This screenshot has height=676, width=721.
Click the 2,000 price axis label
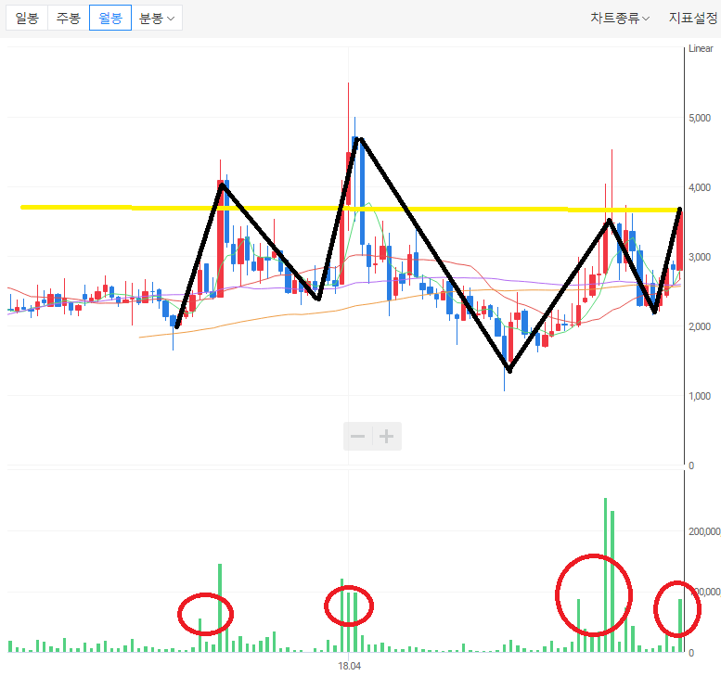[x=700, y=326]
